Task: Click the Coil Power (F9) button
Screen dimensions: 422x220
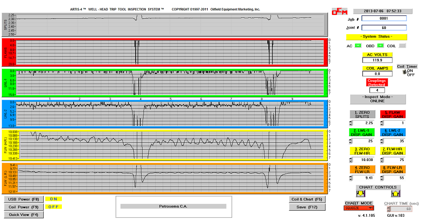Action: click(x=24, y=207)
